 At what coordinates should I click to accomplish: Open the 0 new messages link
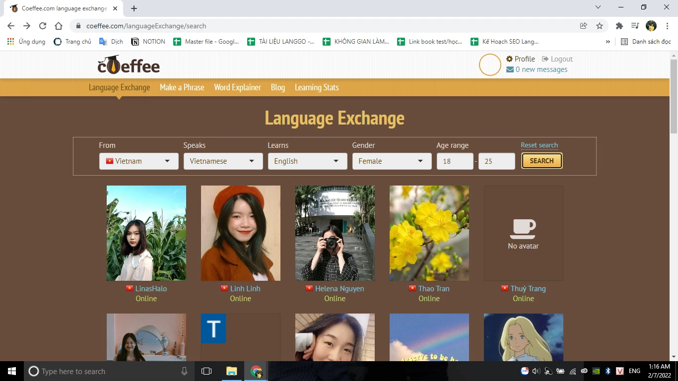pos(542,69)
